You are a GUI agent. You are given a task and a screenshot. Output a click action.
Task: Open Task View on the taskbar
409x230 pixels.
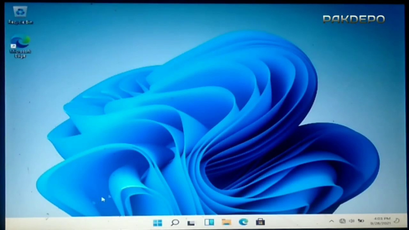tap(191, 223)
